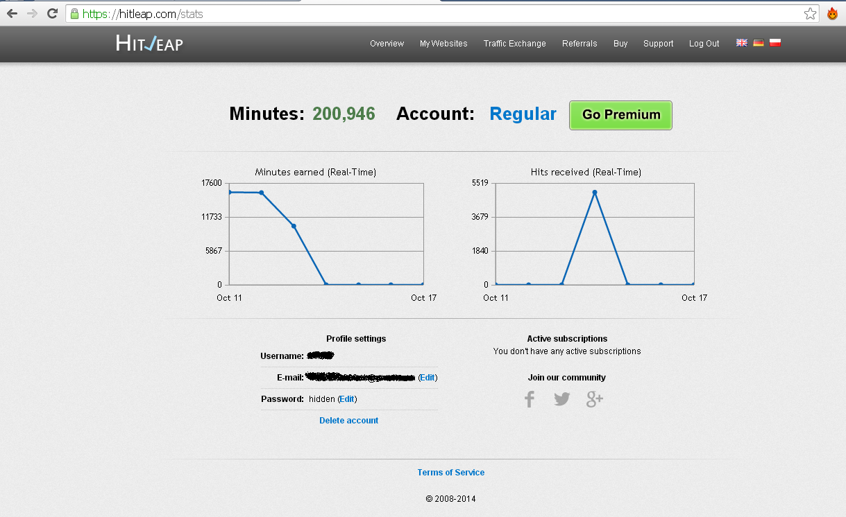Open the Facebook community icon

click(x=530, y=399)
